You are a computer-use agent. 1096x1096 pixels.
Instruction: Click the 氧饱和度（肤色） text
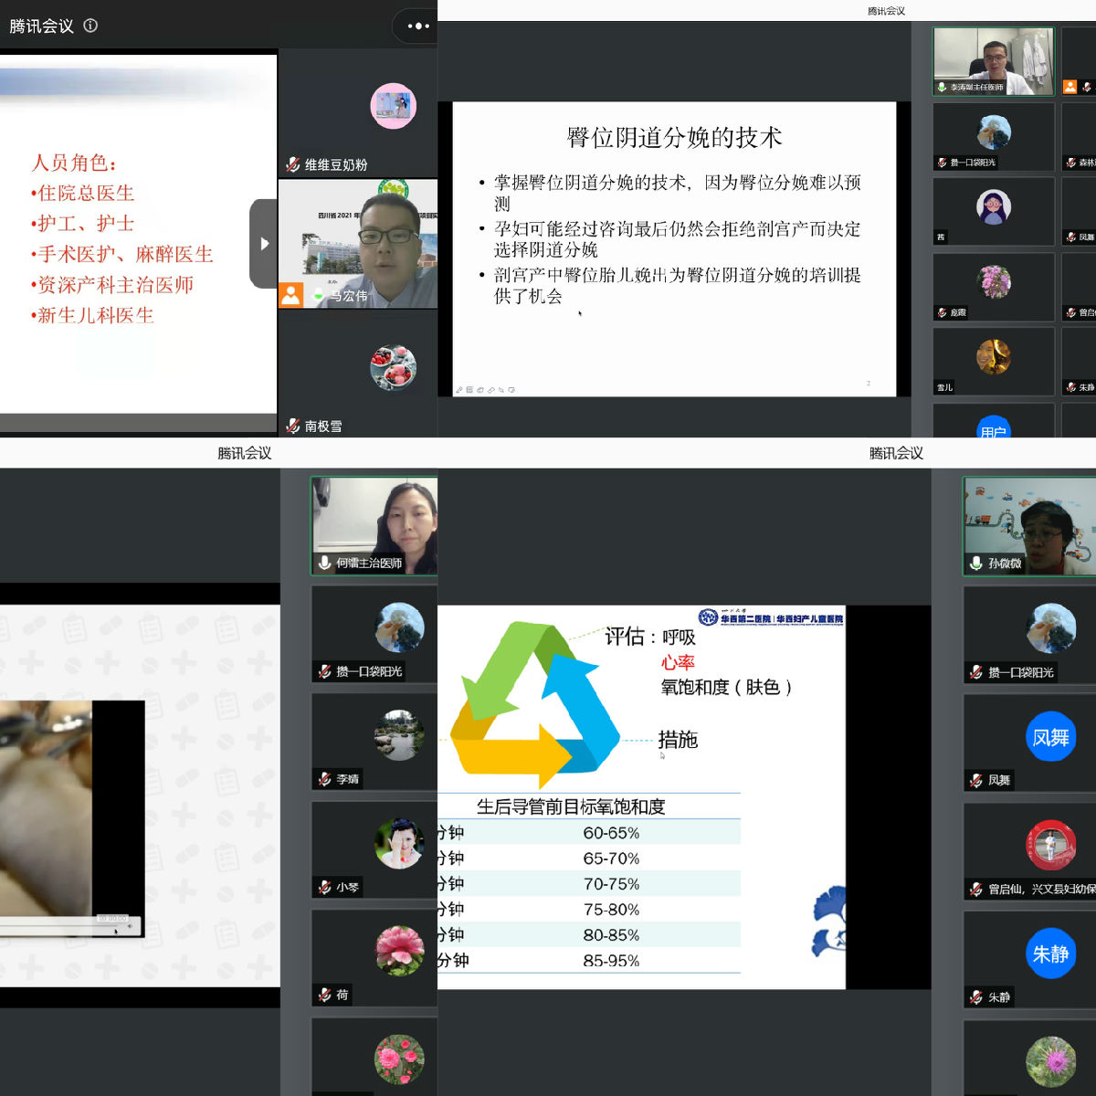[726, 687]
